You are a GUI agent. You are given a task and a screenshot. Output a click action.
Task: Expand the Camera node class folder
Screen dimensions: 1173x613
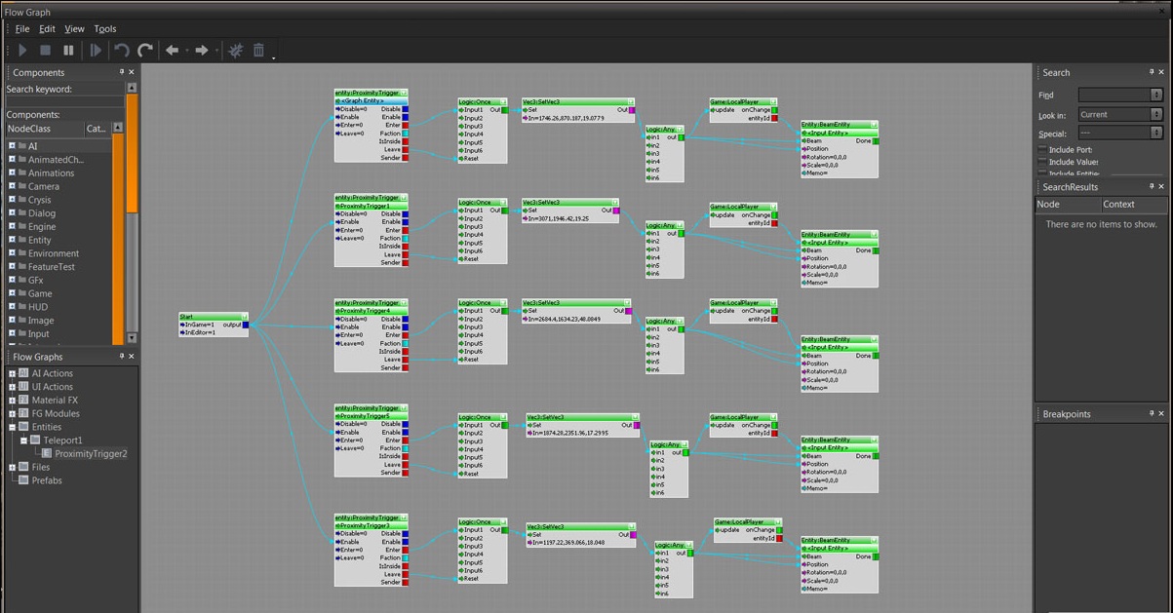[x=13, y=186]
